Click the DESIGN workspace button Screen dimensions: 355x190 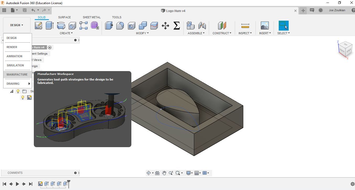[x=17, y=25]
